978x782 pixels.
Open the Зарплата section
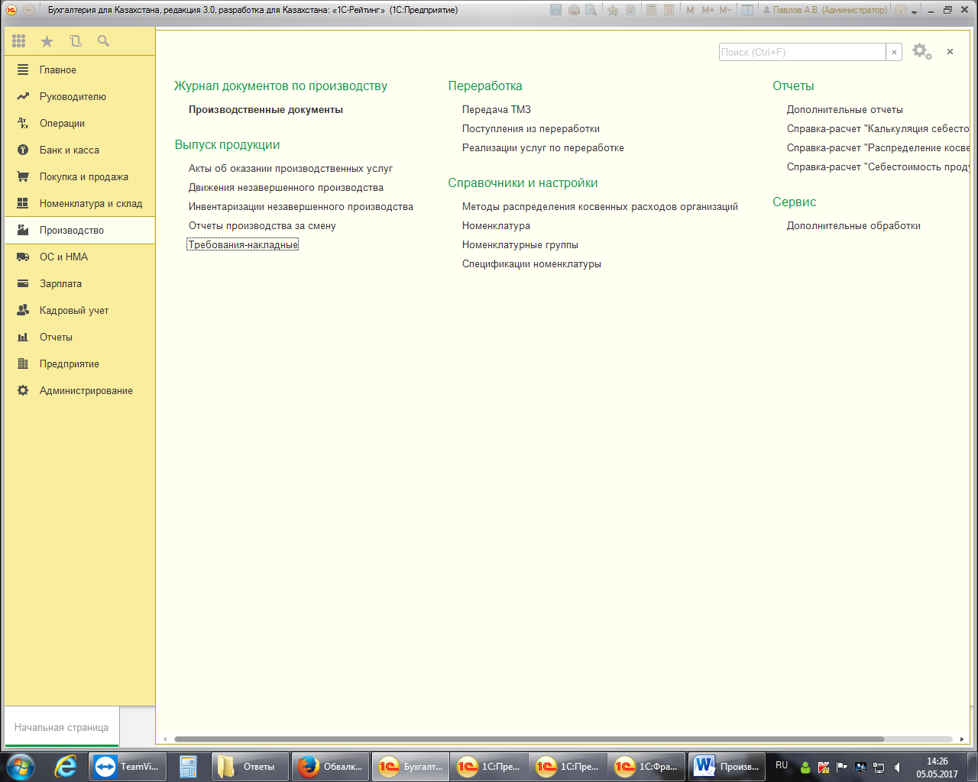(x=79, y=283)
